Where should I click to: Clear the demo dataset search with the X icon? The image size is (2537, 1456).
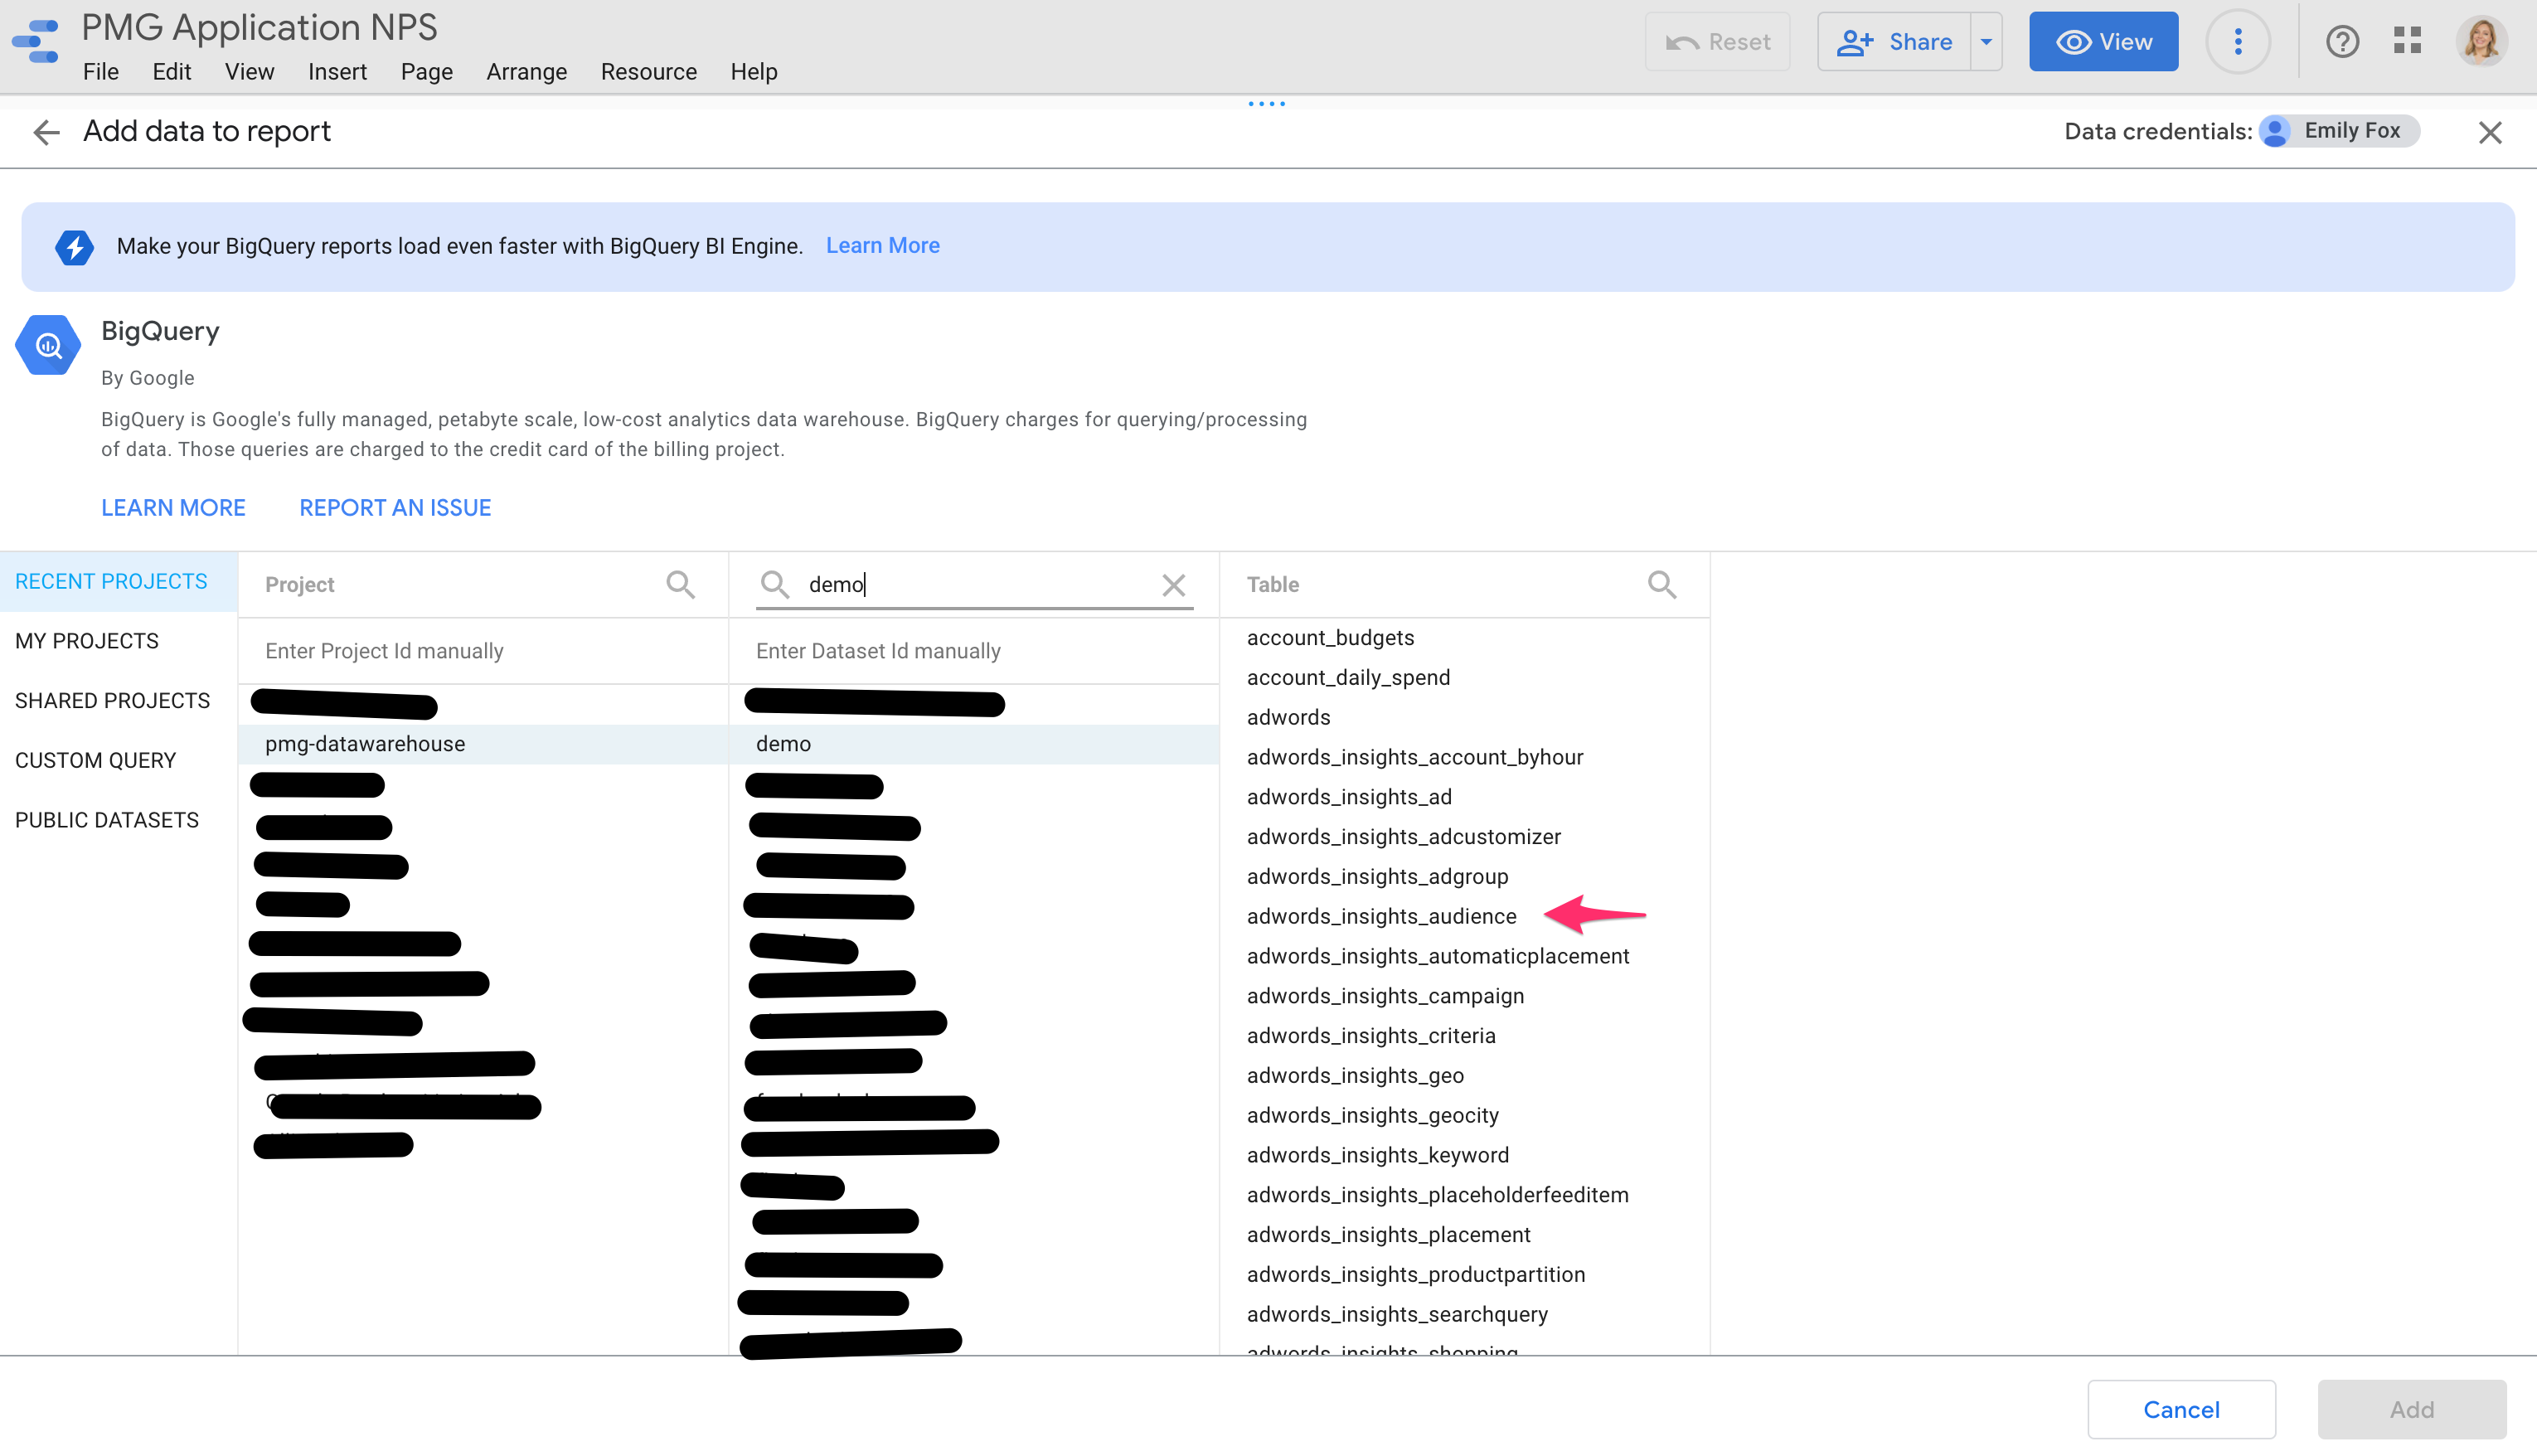[1173, 586]
